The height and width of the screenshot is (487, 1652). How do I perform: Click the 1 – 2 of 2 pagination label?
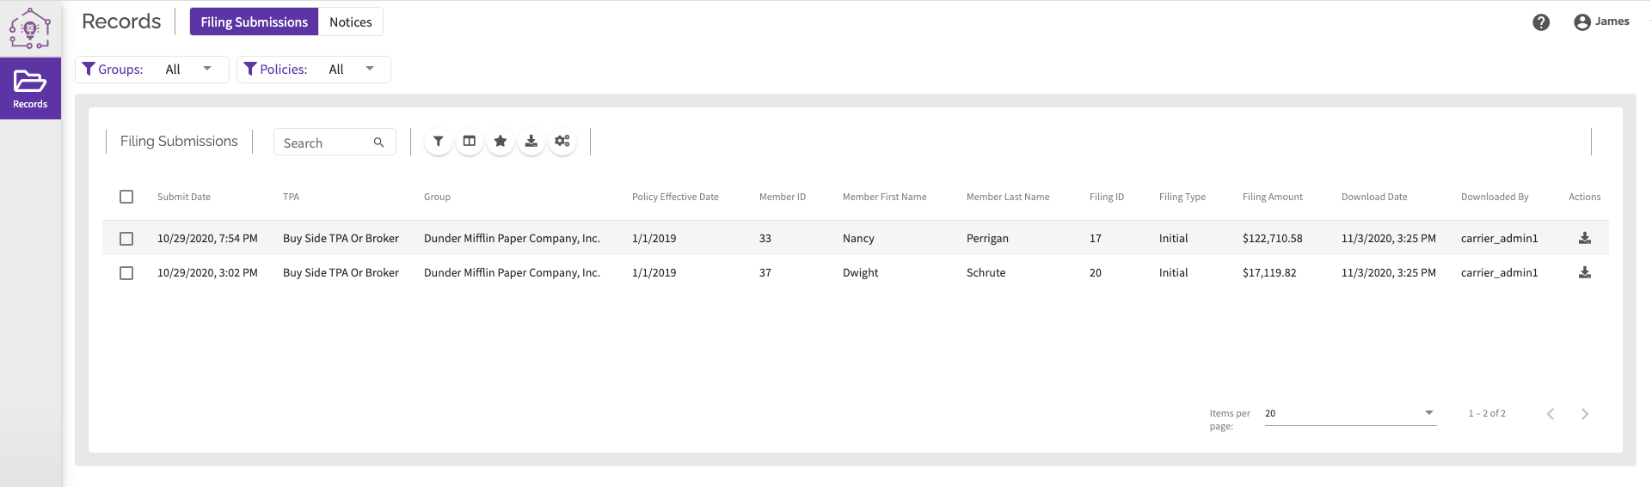click(1487, 413)
